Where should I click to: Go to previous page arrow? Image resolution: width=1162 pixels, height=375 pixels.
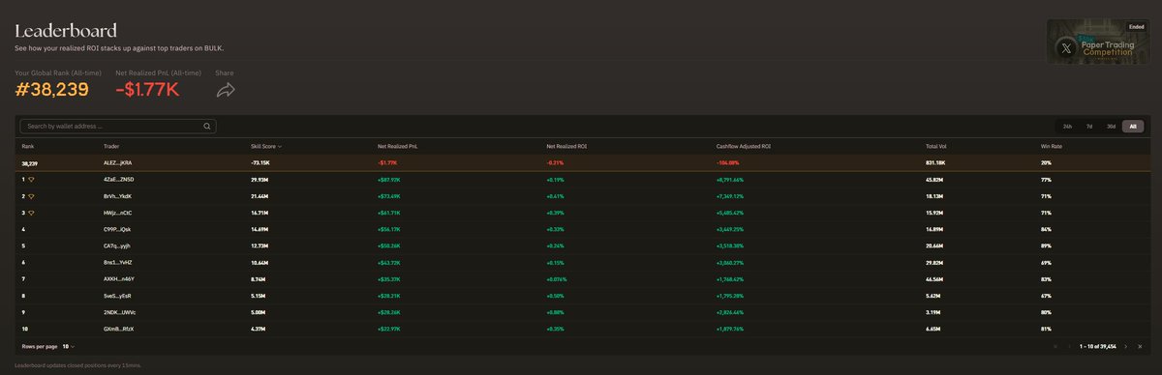[1070, 346]
